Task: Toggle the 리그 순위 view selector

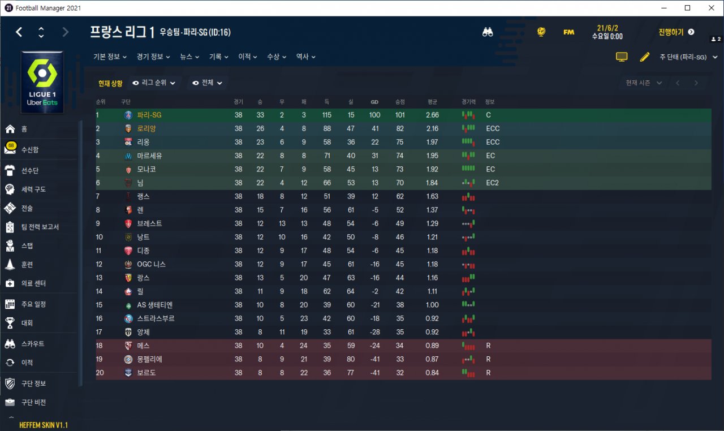Action: click(154, 83)
